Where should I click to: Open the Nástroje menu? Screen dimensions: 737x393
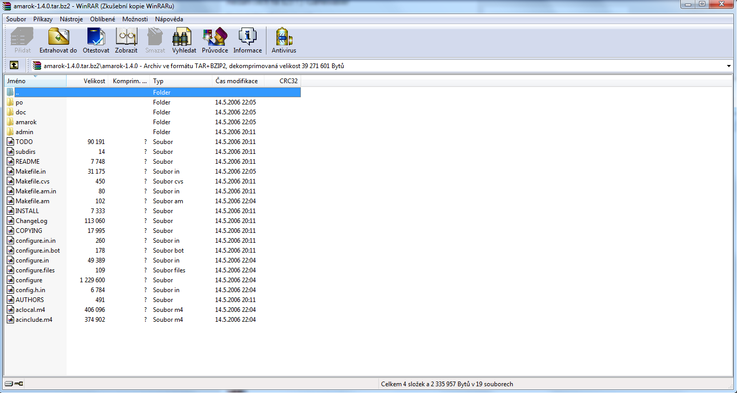[71, 19]
